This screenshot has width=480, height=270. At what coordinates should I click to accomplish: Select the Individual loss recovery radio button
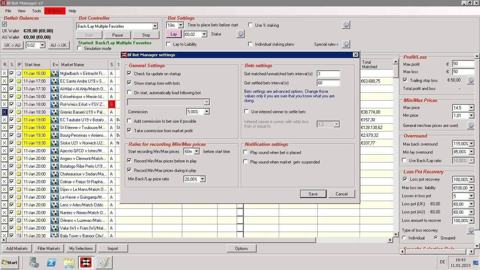[404, 238]
